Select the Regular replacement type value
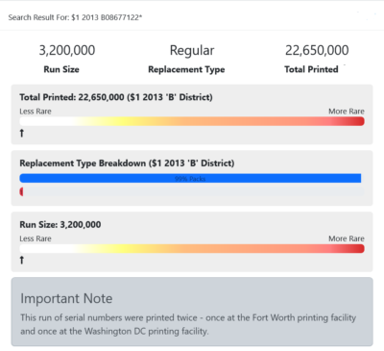Screen dimensions: 384x351 tap(192, 51)
